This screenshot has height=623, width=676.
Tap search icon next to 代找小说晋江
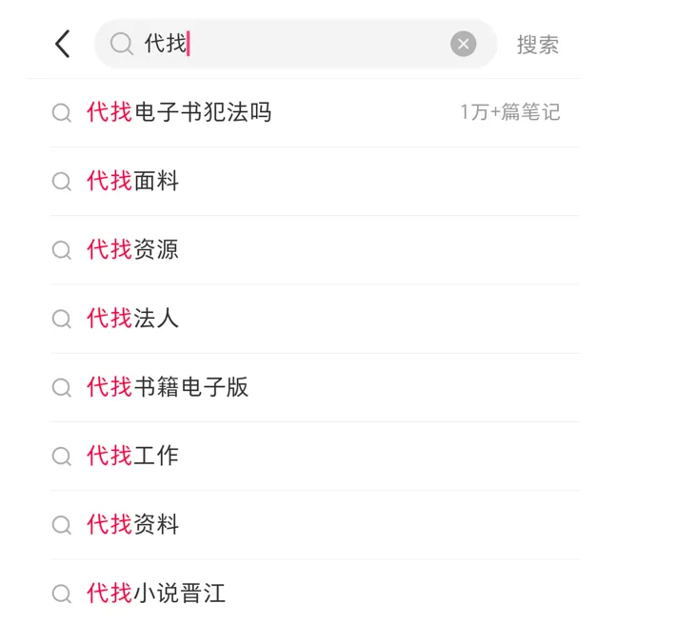point(62,594)
